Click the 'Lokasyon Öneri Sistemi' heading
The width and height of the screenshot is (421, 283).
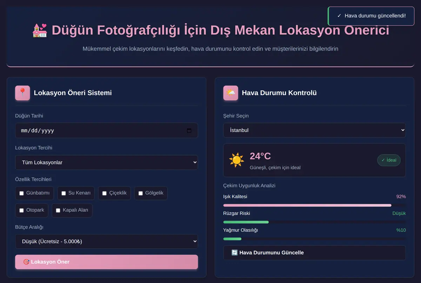73,93
